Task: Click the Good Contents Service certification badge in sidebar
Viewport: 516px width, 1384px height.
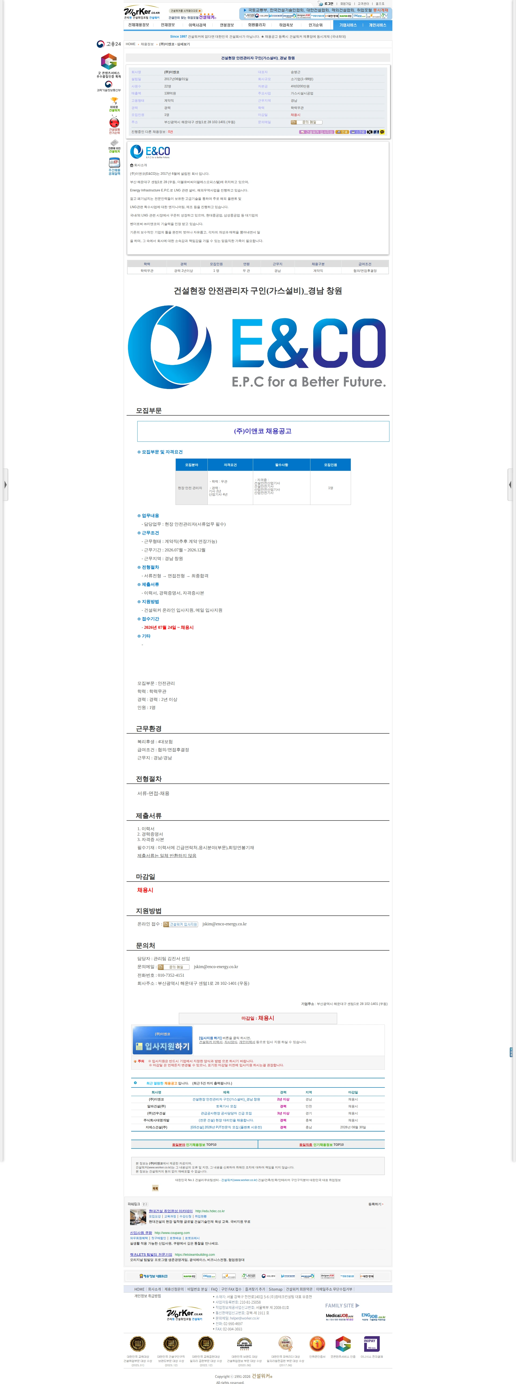Action: (109, 66)
